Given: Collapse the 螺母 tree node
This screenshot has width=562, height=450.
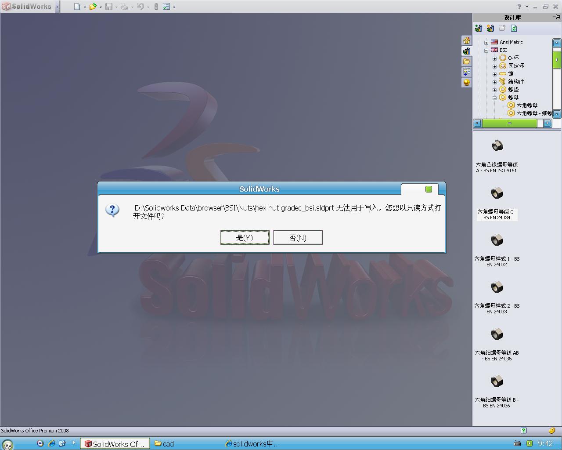Looking at the screenshot, I should [494, 98].
